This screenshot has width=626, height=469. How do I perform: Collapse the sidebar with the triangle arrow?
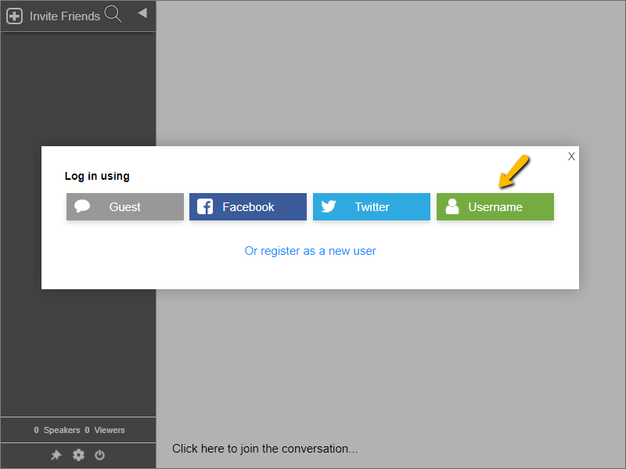142,13
